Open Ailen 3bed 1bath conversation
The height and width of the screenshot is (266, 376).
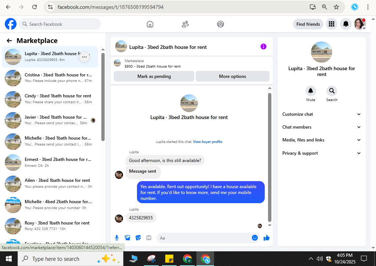(50, 183)
